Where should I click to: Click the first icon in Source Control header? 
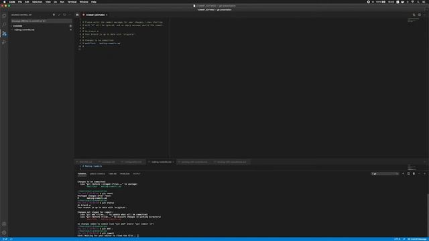click(54, 15)
